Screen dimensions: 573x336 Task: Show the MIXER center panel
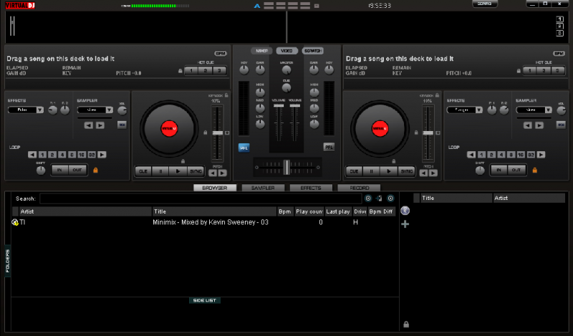tap(261, 51)
